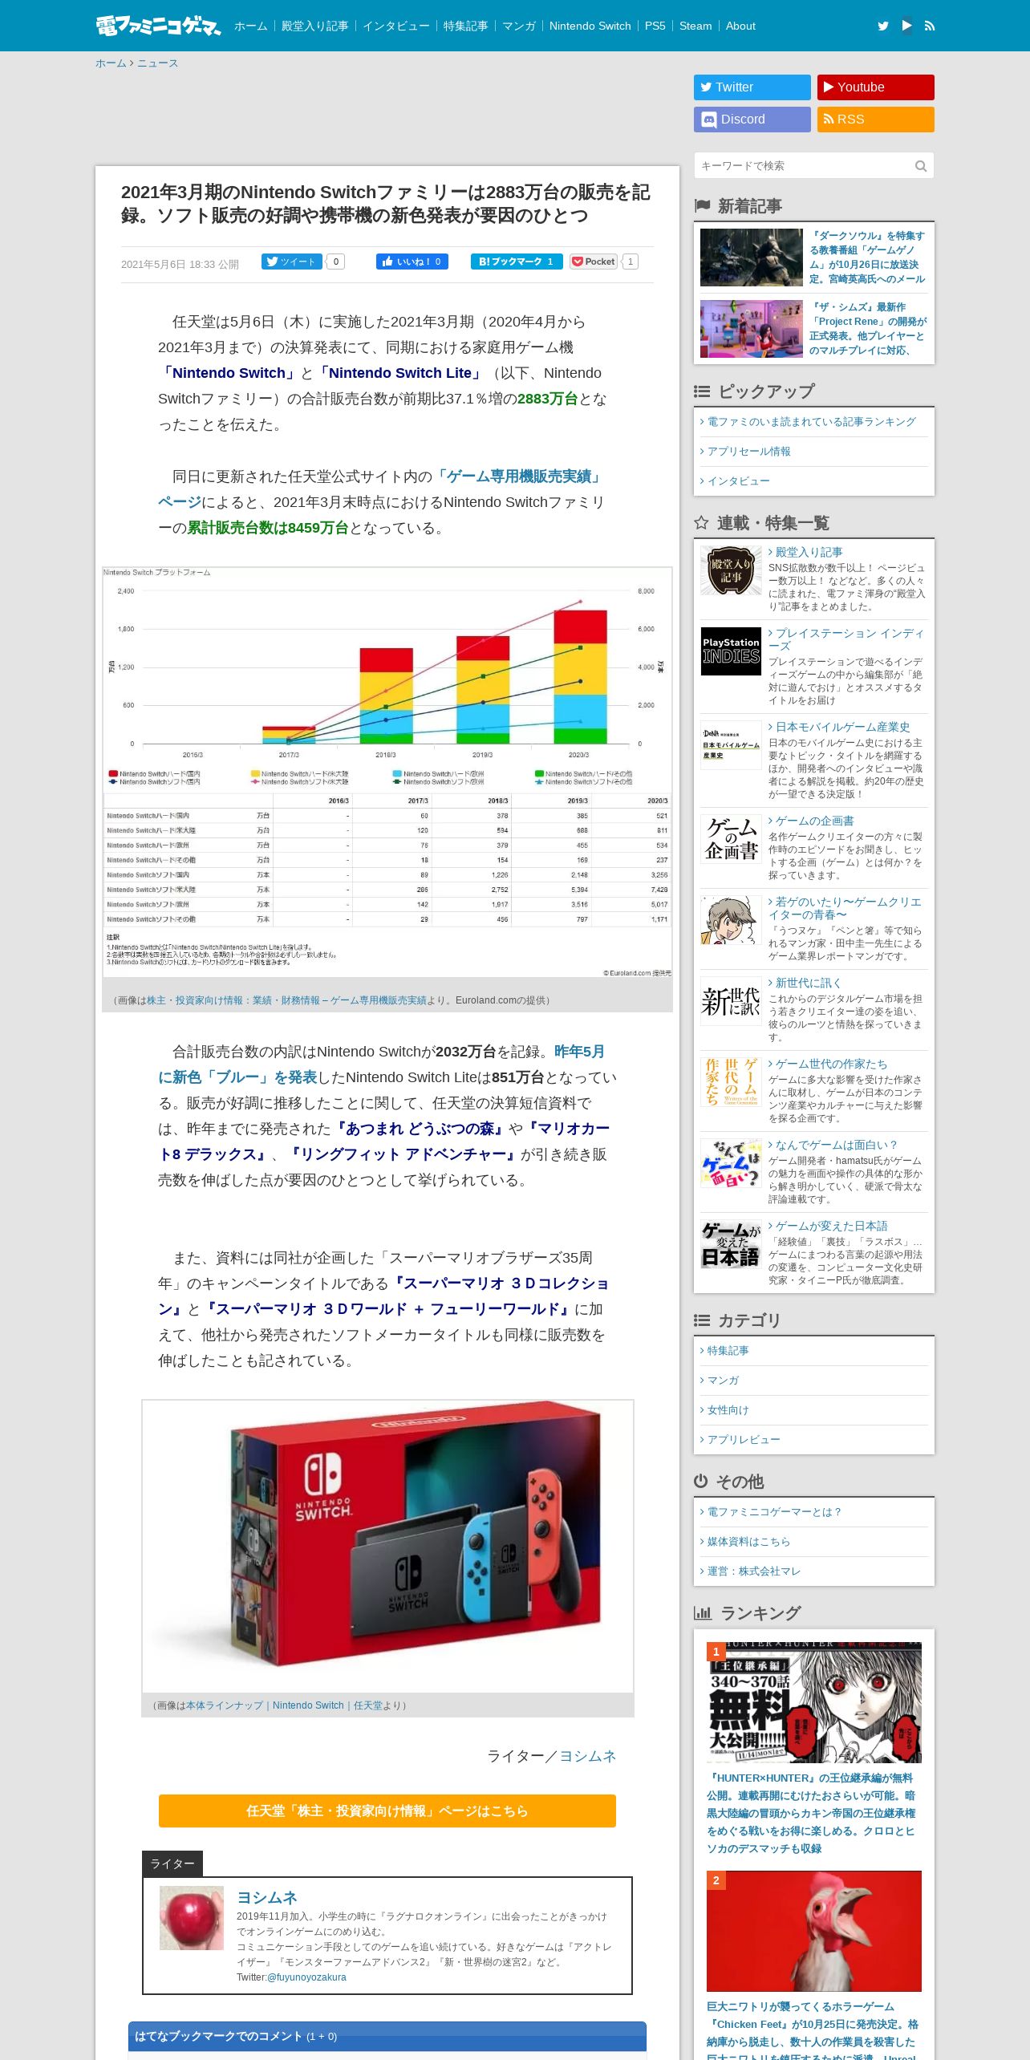Click the ニュース breadcrumb link
The width and height of the screenshot is (1030, 2060).
(157, 63)
